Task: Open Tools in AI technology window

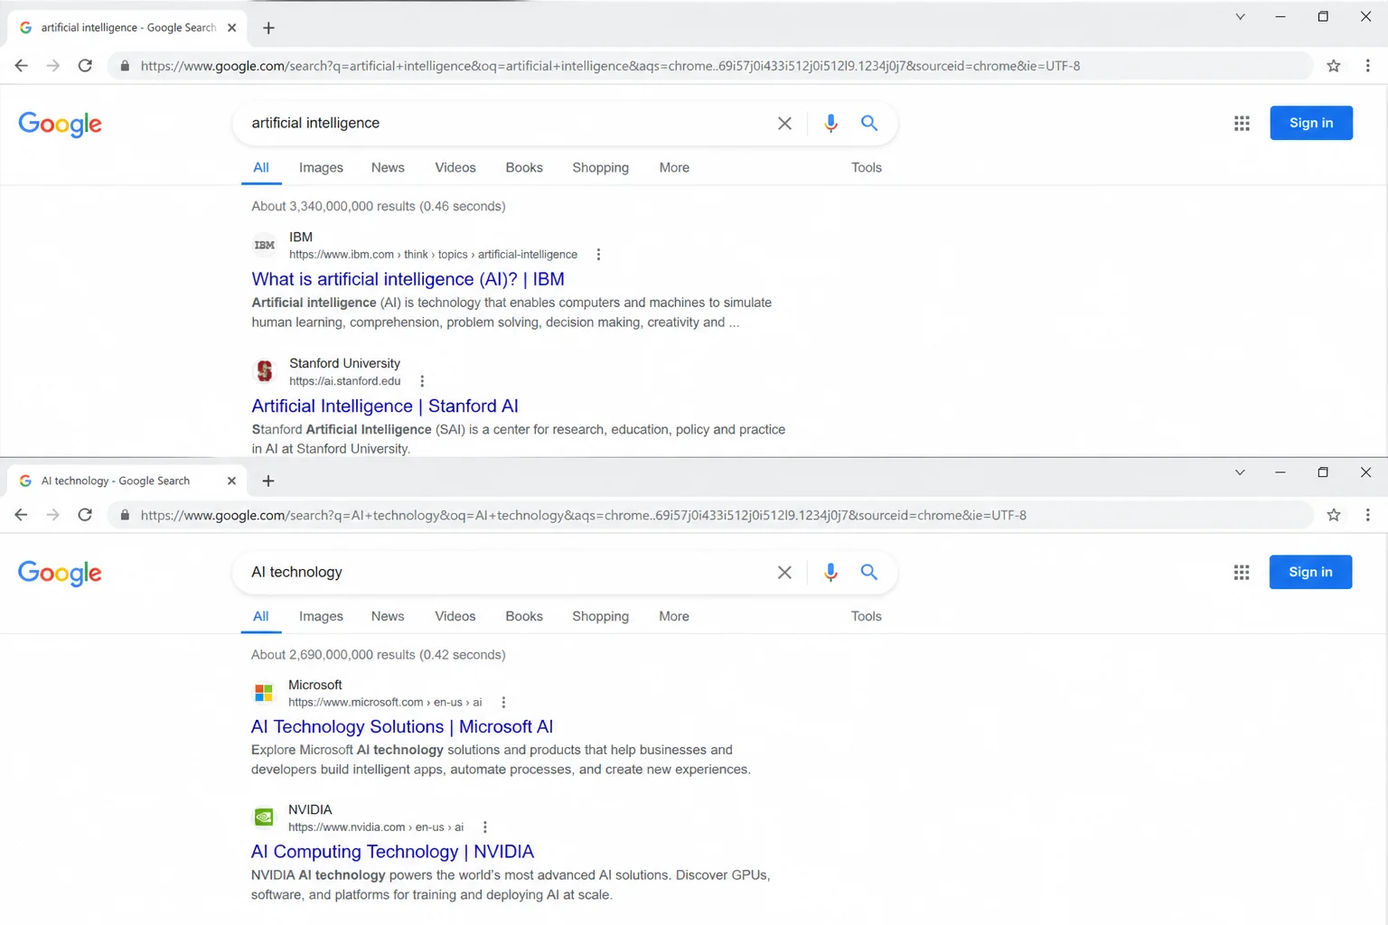Action: click(x=867, y=616)
